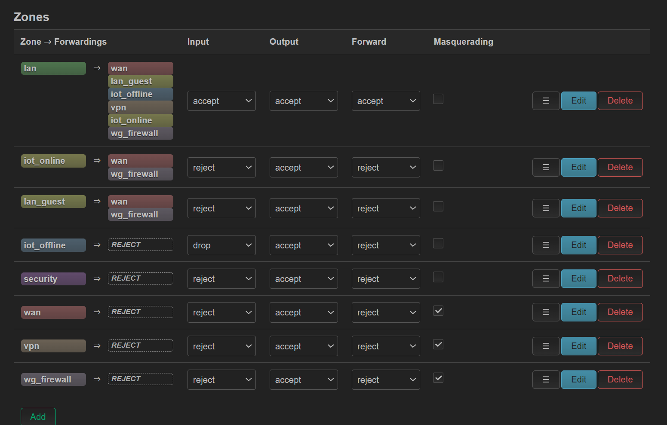Click the Masquerading column header

(x=463, y=42)
